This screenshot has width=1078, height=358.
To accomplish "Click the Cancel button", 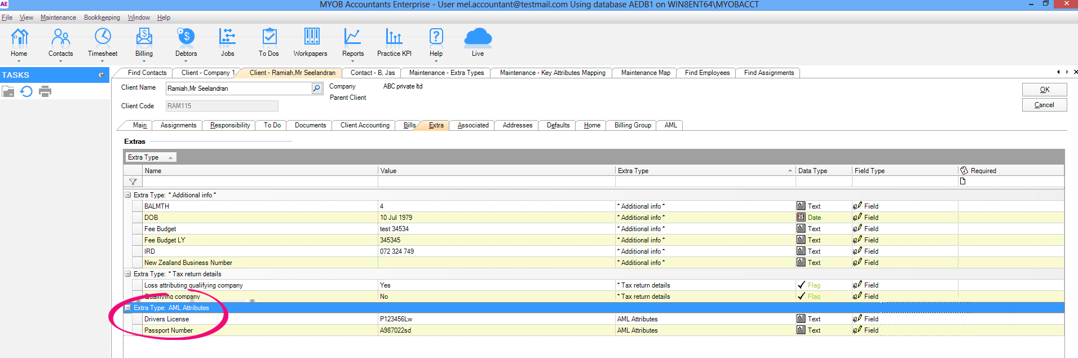I will pyautogui.click(x=1044, y=105).
